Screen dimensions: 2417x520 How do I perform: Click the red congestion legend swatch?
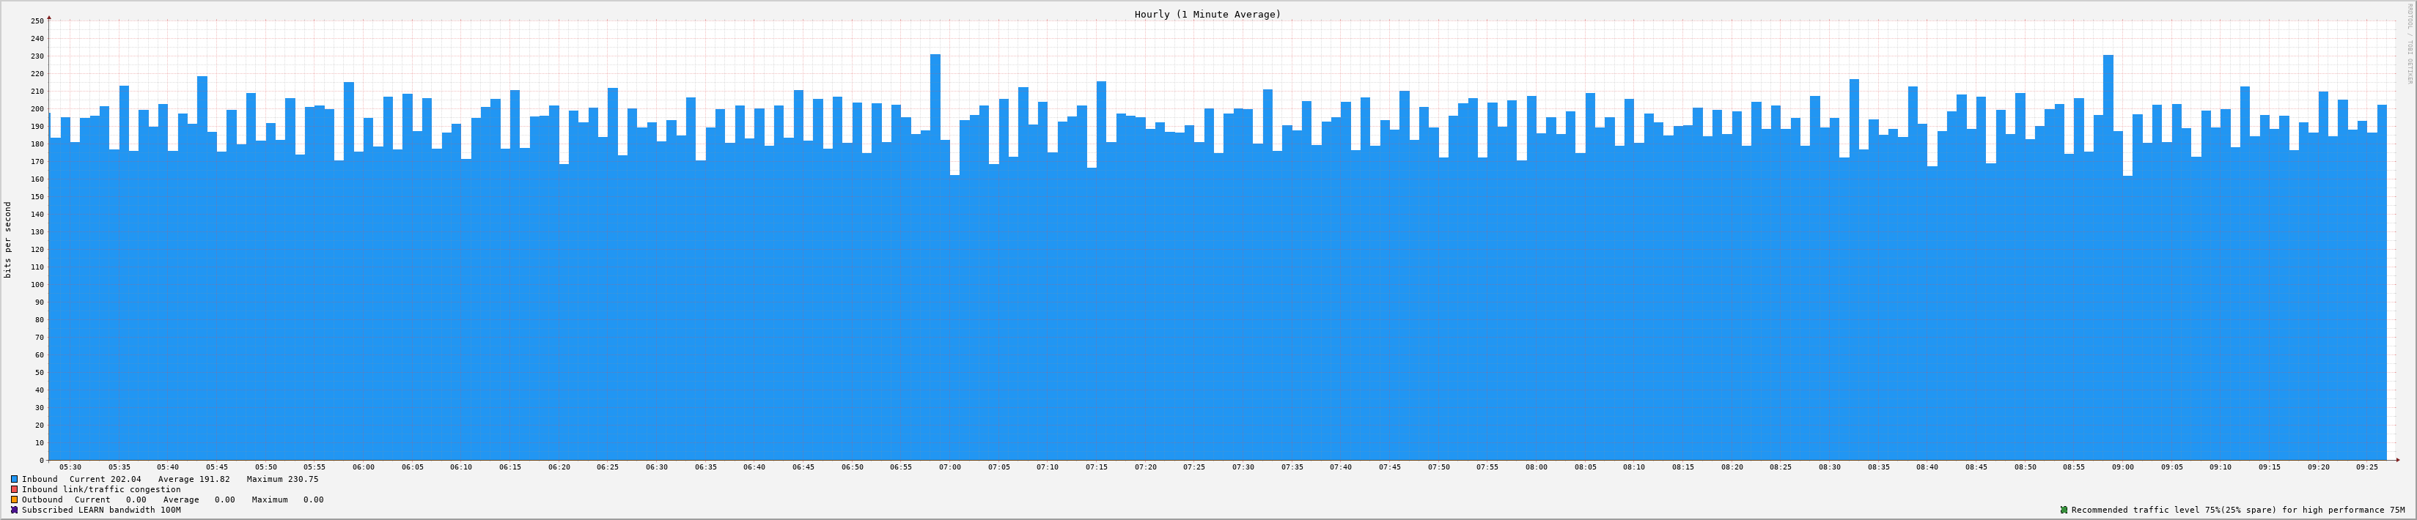pyautogui.click(x=14, y=489)
